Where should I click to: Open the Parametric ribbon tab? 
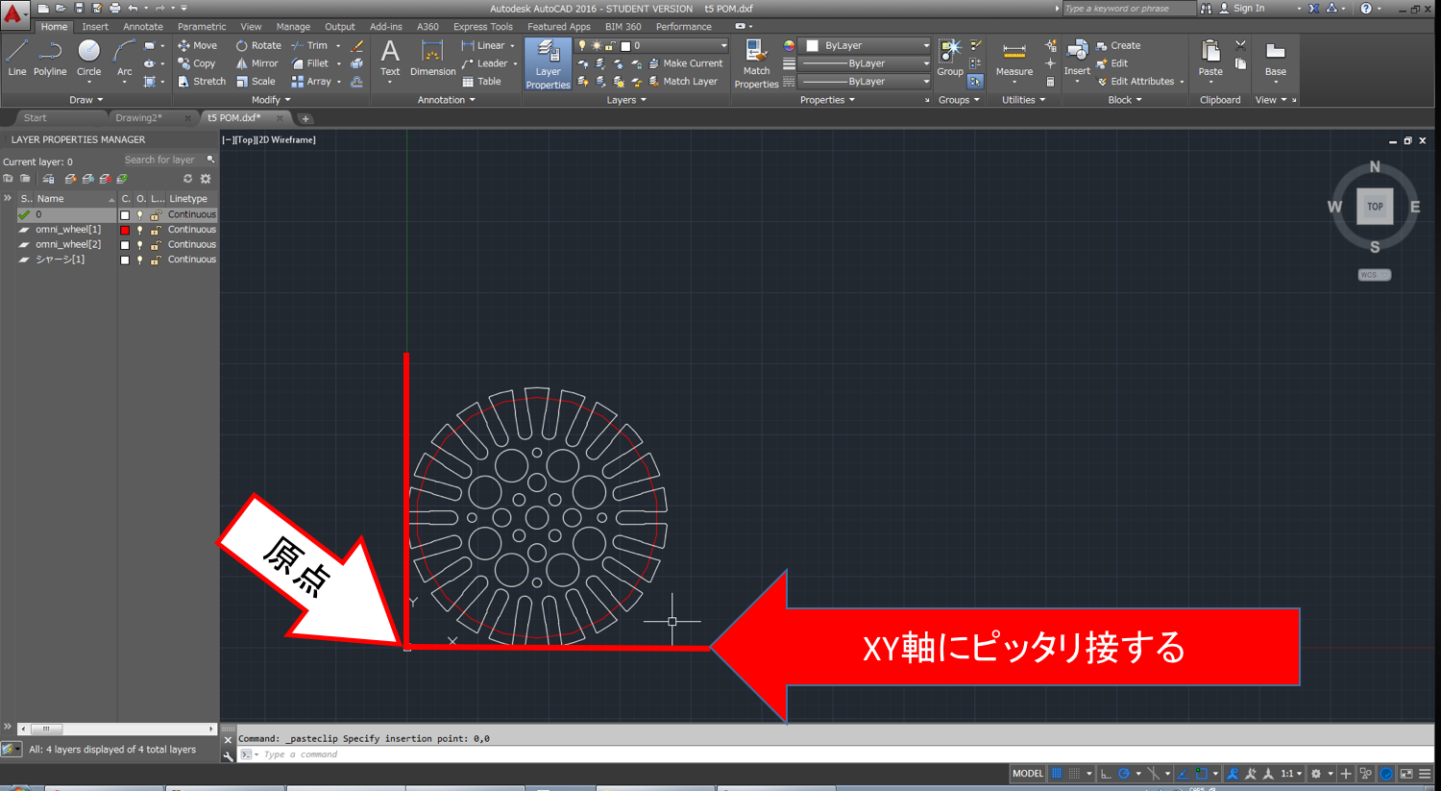[x=202, y=27]
